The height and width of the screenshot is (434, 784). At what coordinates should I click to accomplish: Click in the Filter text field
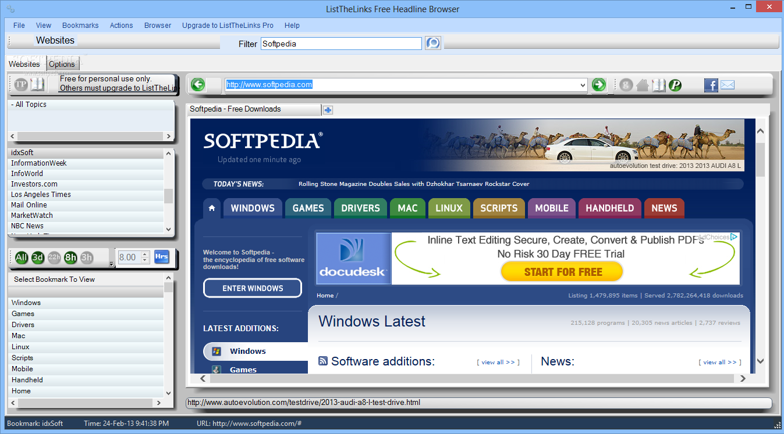coord(341,44)
